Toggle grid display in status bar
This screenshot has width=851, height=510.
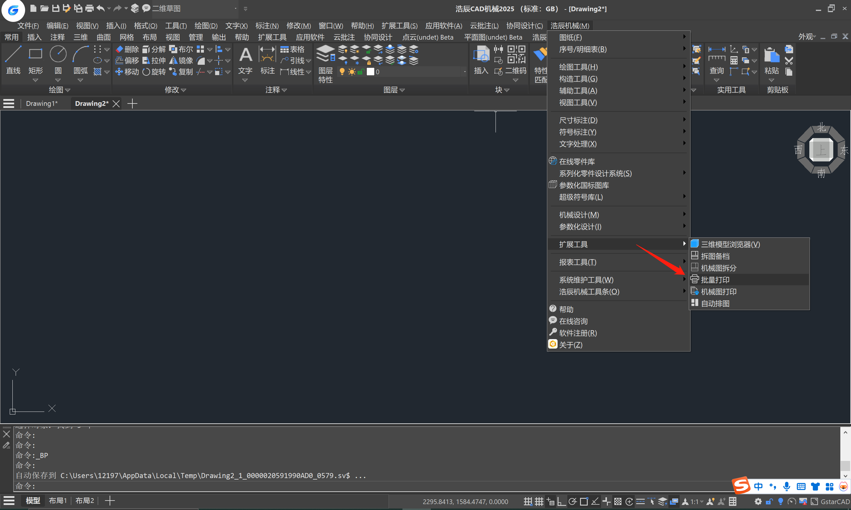click(539, 501)
